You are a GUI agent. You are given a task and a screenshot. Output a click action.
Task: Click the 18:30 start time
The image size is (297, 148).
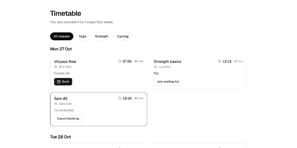pyautogui.click(x=127, y=98)
